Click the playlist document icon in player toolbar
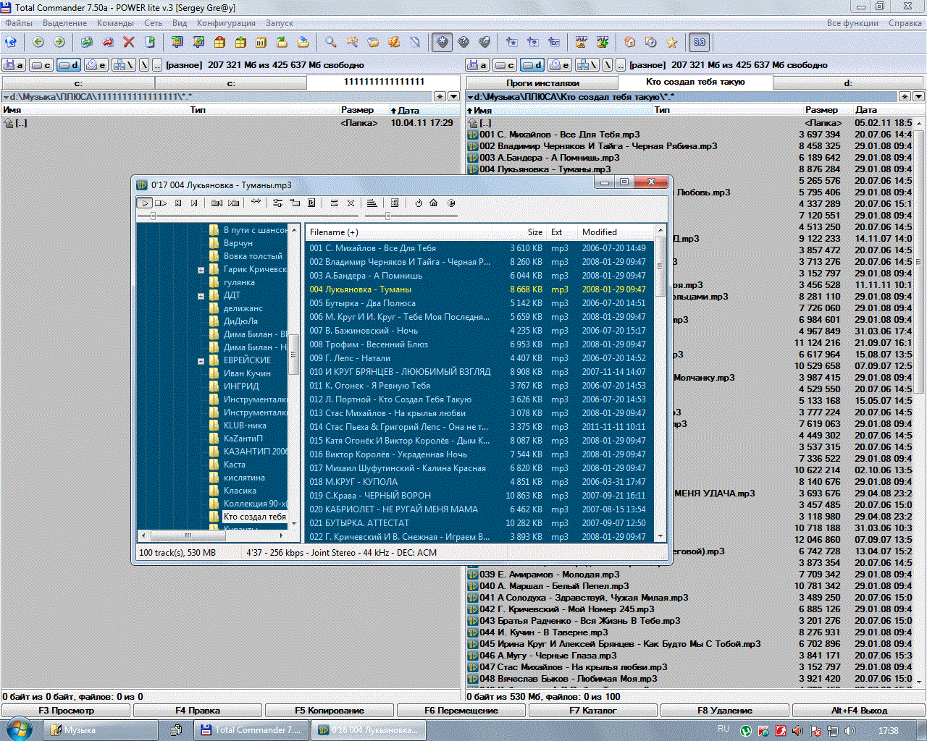 [x=395, y=203]
